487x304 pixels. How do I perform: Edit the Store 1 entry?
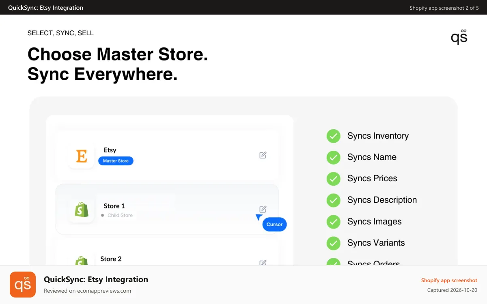(x=263, y=209)
